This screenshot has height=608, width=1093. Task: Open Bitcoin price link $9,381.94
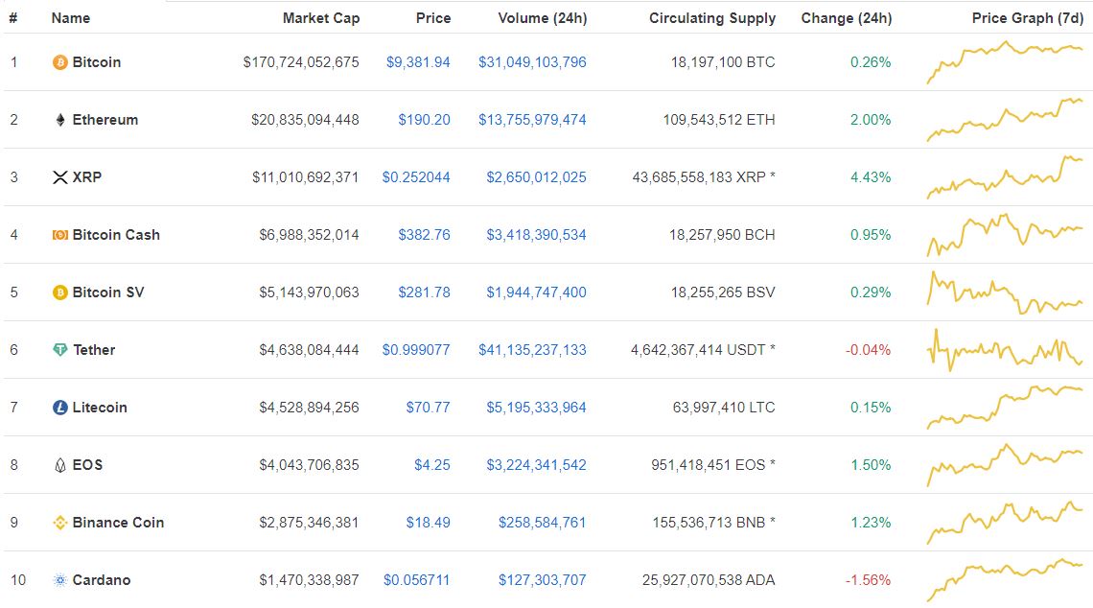pos(418,62)
